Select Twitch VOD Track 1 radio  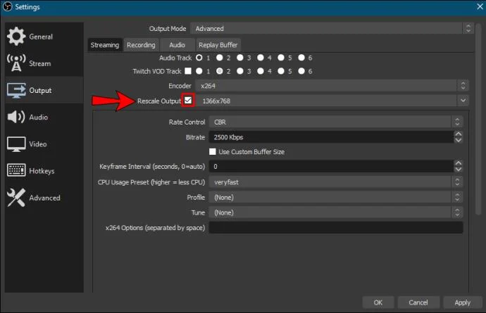click(x=199, y=71)
